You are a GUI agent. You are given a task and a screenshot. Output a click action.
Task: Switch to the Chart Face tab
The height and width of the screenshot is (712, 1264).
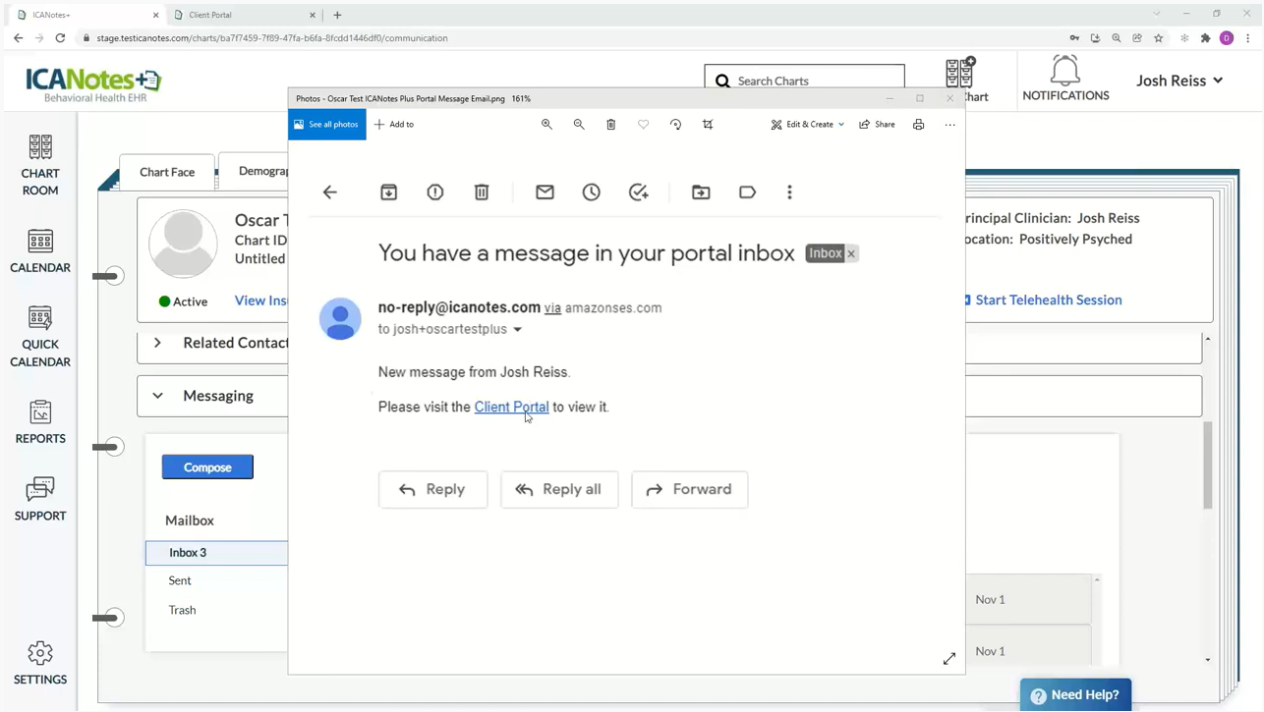[x=167, y=172]
